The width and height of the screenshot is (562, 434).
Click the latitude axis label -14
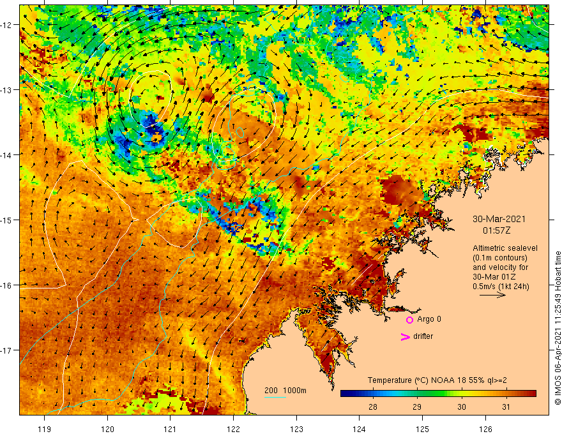(x=6, y=155)
